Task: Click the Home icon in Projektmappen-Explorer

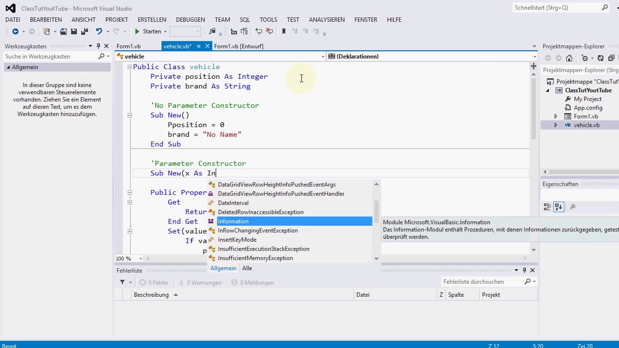Action: pos(569,58)
